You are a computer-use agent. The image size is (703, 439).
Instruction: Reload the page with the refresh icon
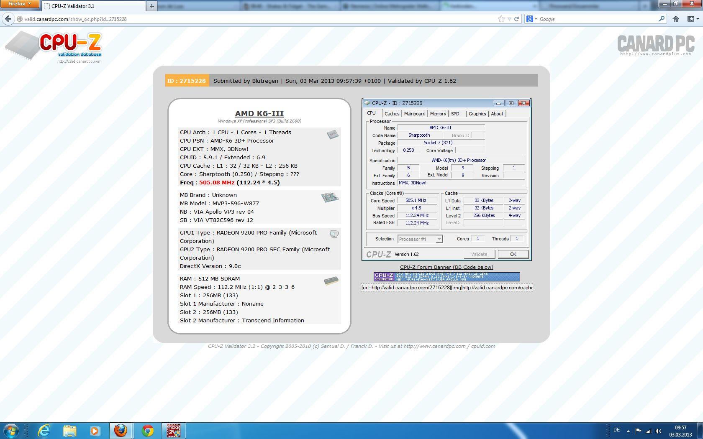pos(516,19)
